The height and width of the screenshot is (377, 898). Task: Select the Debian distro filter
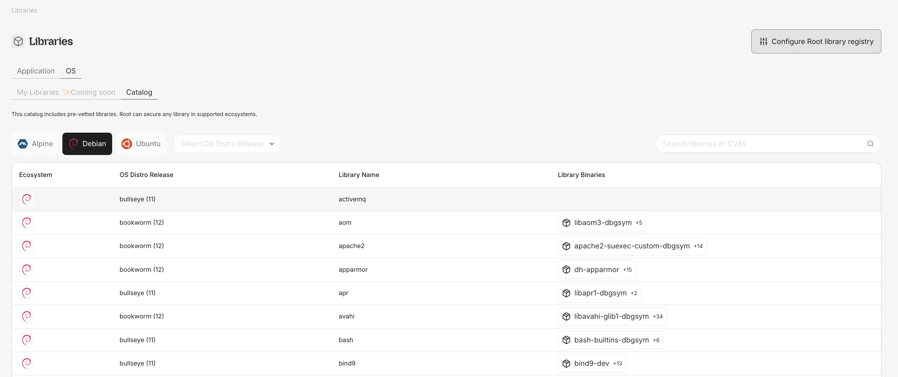pos(87,144)
